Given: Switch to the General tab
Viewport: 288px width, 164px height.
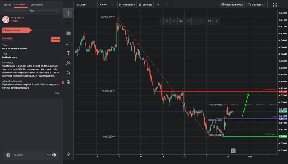Looking at the screenshot, I should pos(7,5).
